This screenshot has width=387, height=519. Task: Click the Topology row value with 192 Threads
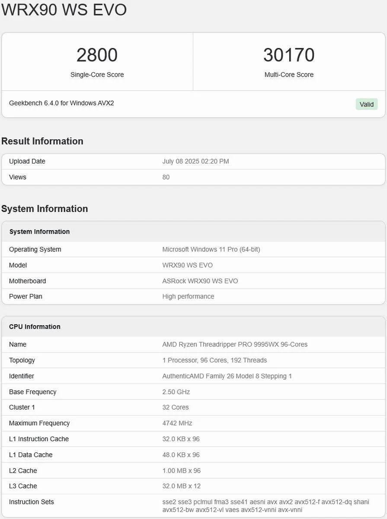pyautogui.click(x=214, y=360)
